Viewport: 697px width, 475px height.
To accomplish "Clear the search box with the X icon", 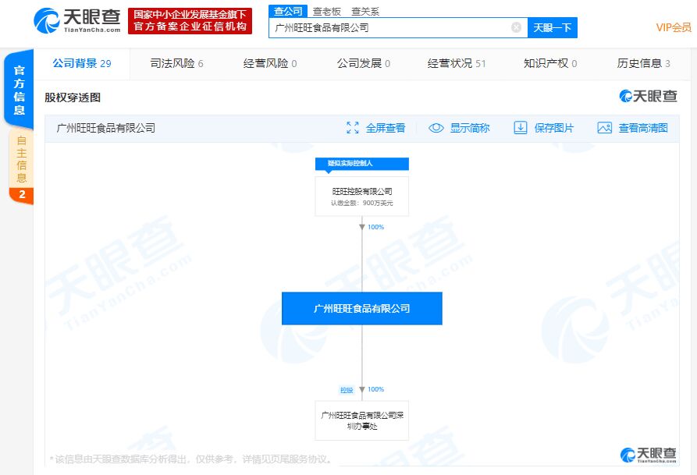I will (516, 27).
